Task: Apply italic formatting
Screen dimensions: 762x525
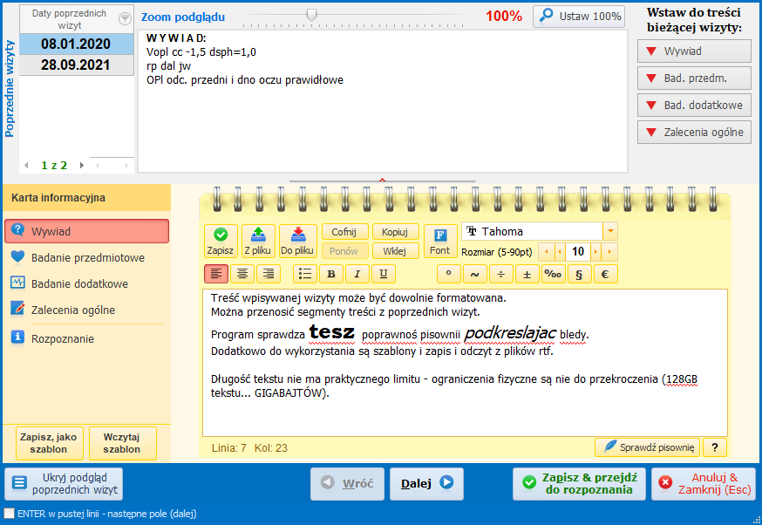Action: pos(357,274)
